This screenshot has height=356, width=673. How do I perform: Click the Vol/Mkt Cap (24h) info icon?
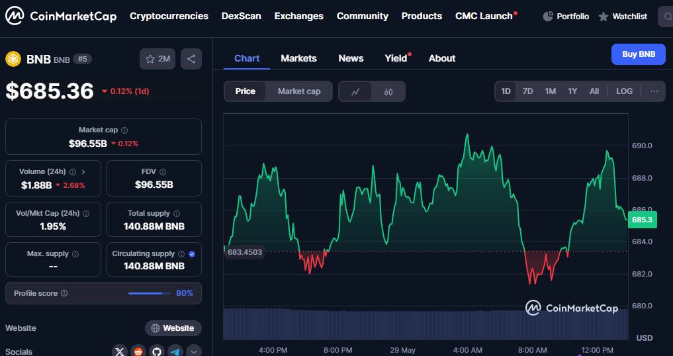(86, 214)
